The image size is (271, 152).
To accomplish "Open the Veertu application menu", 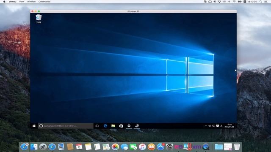I will coord(12,2).
